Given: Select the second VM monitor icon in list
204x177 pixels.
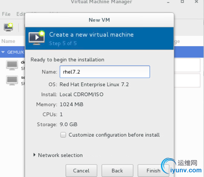Looking at the screenshot, I should coord(12,80).
